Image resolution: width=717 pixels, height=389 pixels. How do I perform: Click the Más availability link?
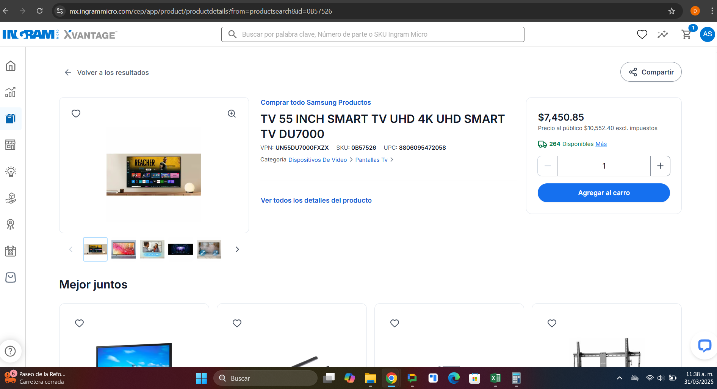click(x=601, y=144)
